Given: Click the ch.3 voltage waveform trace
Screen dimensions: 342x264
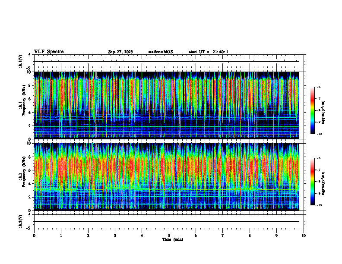Looking at the screenshot, I should click(167, 221).
